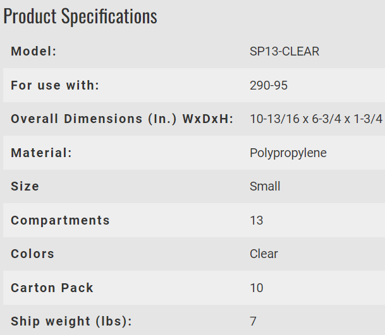Click the SP13-CLEAR model value

click(x=284, y=52)
